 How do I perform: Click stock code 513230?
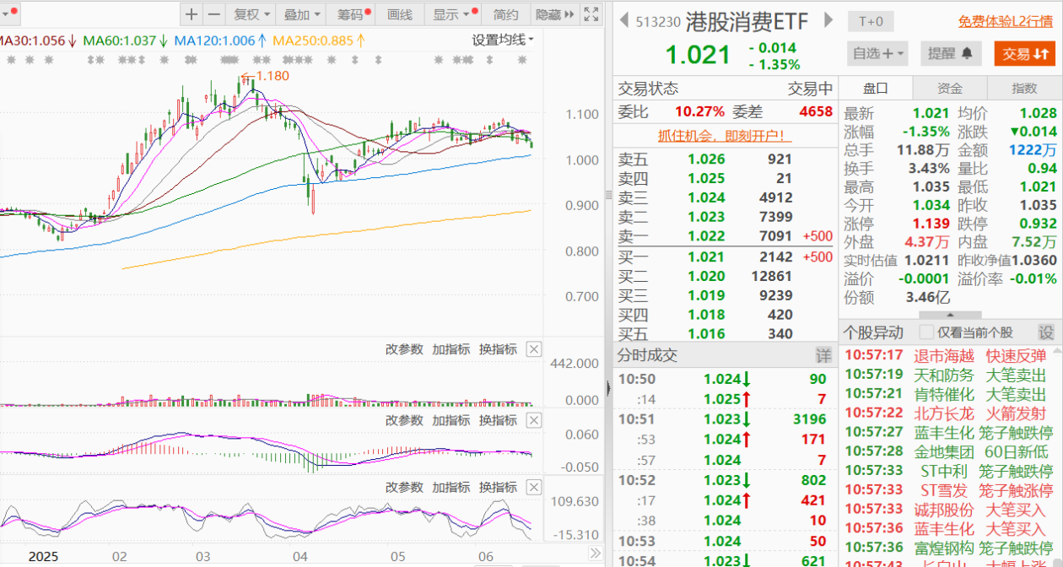tap(659, 22)
